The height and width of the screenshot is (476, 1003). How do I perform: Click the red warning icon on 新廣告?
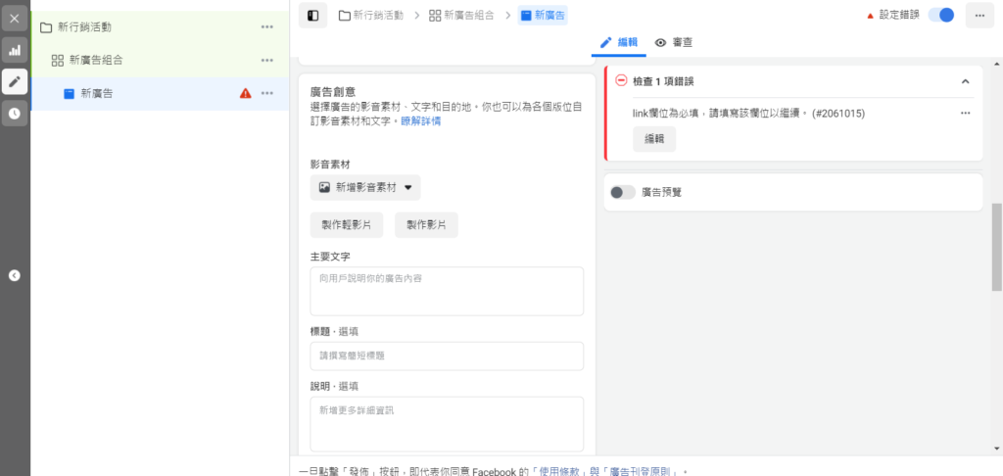(245, 94)
